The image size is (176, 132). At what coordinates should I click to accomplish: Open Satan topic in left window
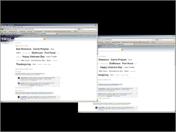[x=49, y=61]
